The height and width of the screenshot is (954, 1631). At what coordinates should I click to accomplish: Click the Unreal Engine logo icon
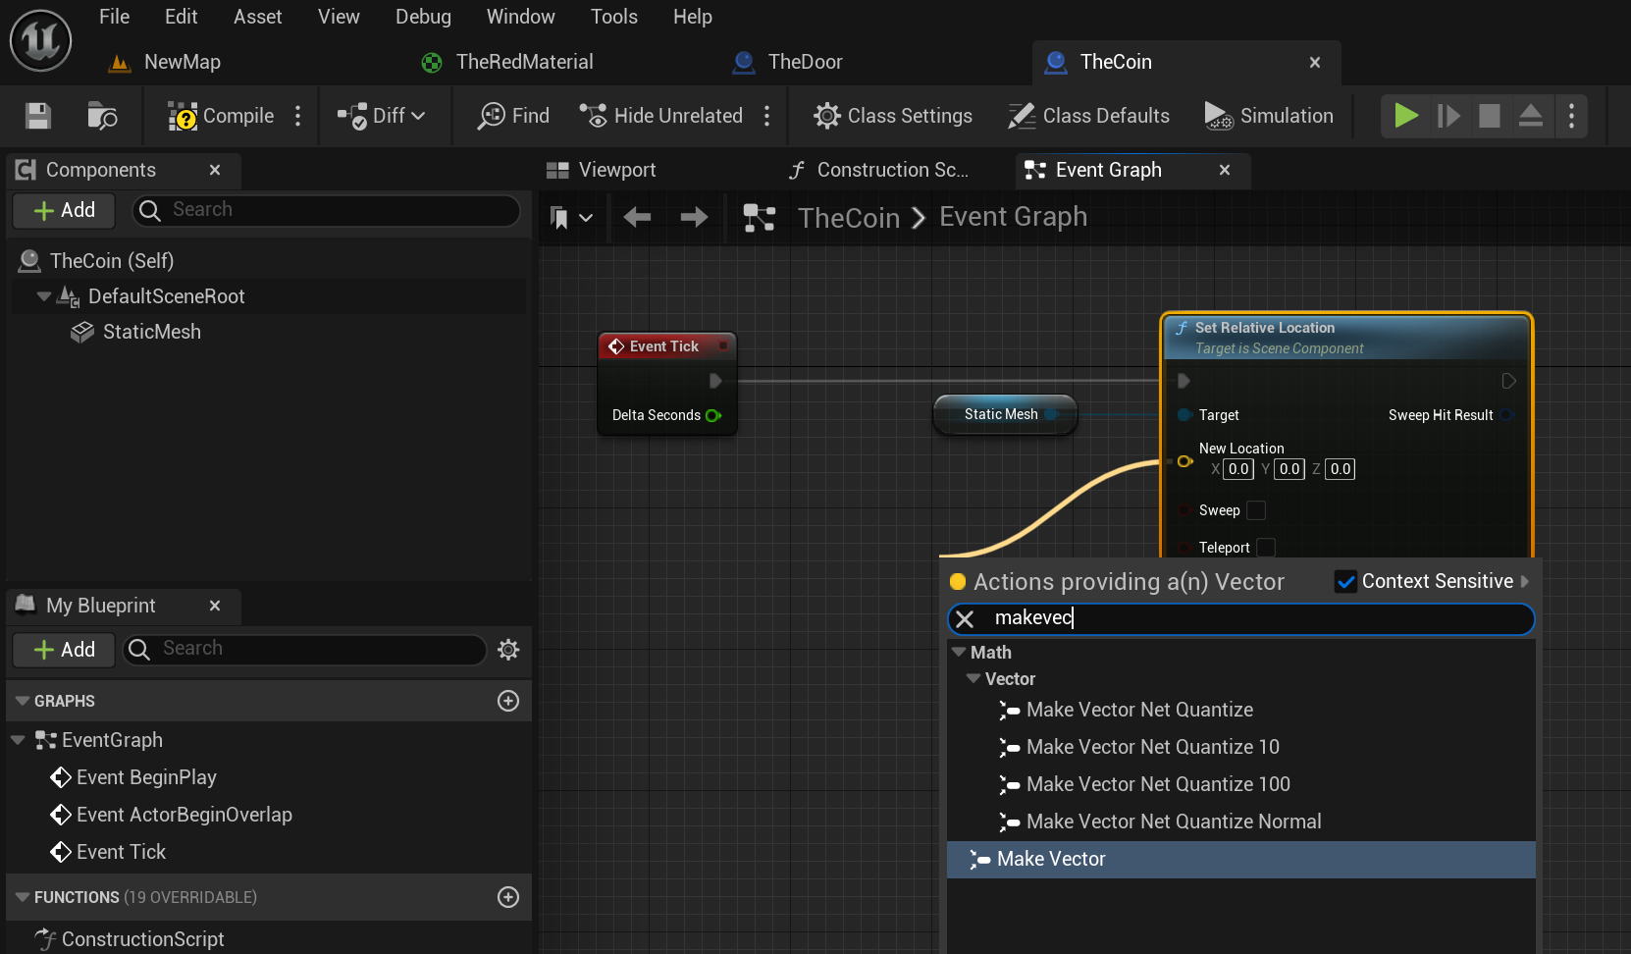(40, 40)
